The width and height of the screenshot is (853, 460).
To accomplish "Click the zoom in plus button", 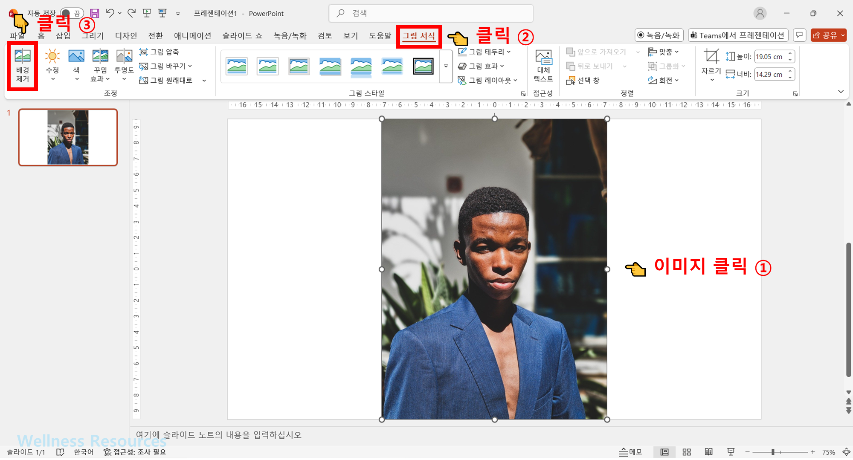I will [813, 452].
